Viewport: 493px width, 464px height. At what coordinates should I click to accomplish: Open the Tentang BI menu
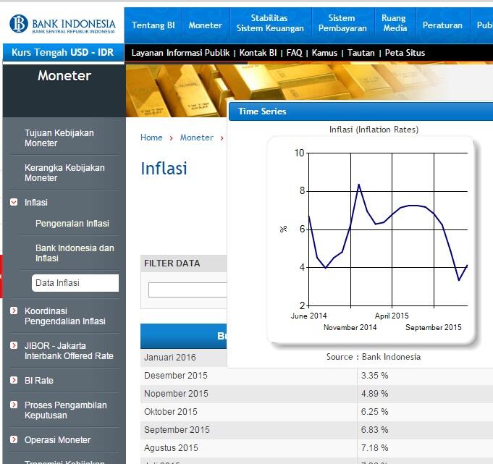(153, 25)
